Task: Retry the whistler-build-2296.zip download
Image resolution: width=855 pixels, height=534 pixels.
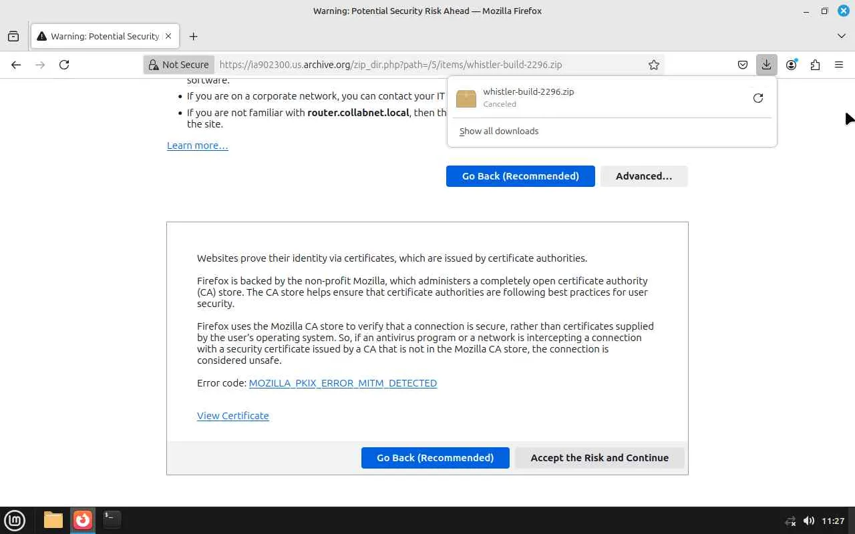Action: pos(758,98)
